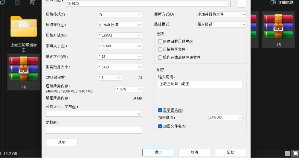Viewport: 299px width, 158px height.
Task: Enable 压缩共享文件 checkbox
Action: pyautogui.click(x=160, y=49)
